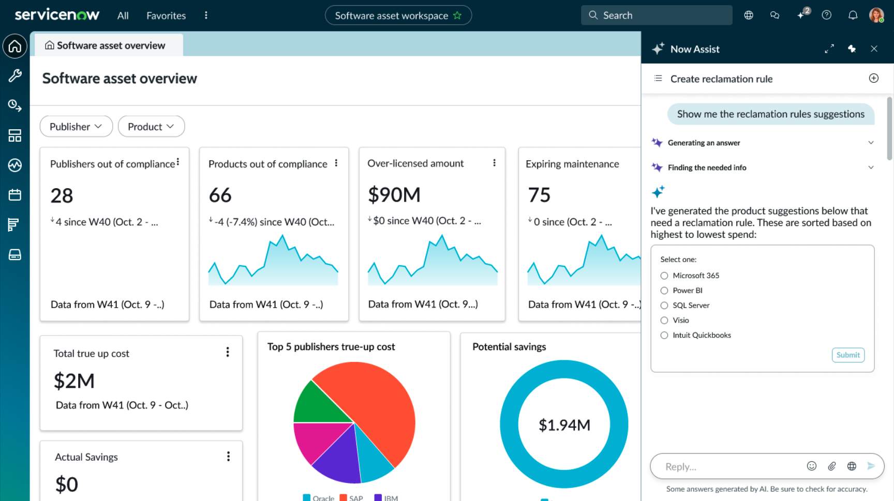Click the Search field in header
This screenshot has height=501, width=894.
[x=657, y=16]
